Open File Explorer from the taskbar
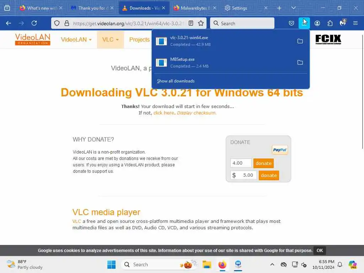Viewport: 364px width, 273px height. tap(207, 264)
